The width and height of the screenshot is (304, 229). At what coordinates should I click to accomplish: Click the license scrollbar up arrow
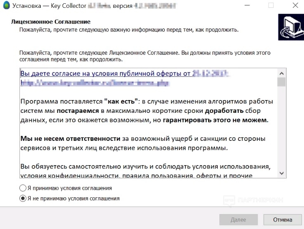coord(282,74)
